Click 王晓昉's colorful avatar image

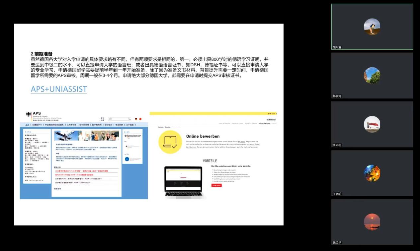coord(372,173)
